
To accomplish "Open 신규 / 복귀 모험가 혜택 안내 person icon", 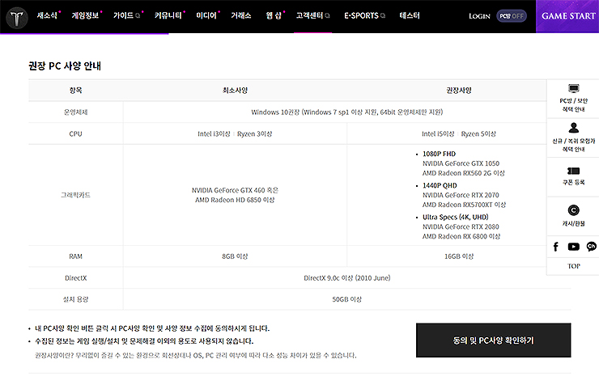I will [x=573, y=128].
